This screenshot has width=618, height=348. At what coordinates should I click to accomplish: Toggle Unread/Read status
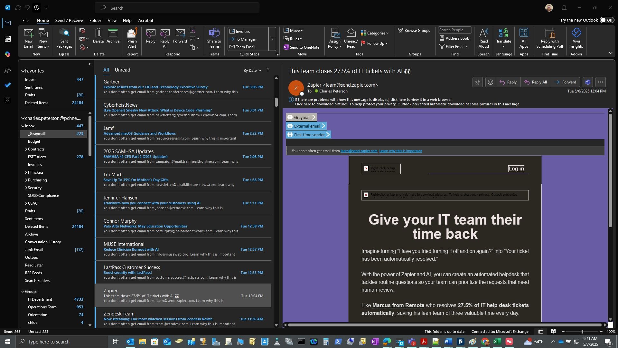(351, 38)
